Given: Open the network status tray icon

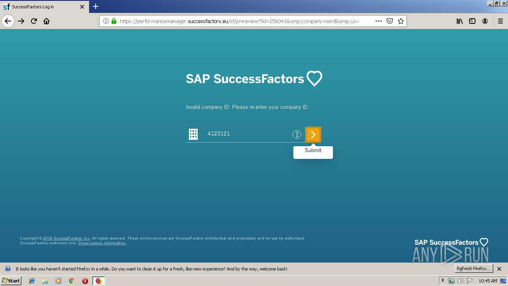Looking at the screenshot, I should [451, 281].
